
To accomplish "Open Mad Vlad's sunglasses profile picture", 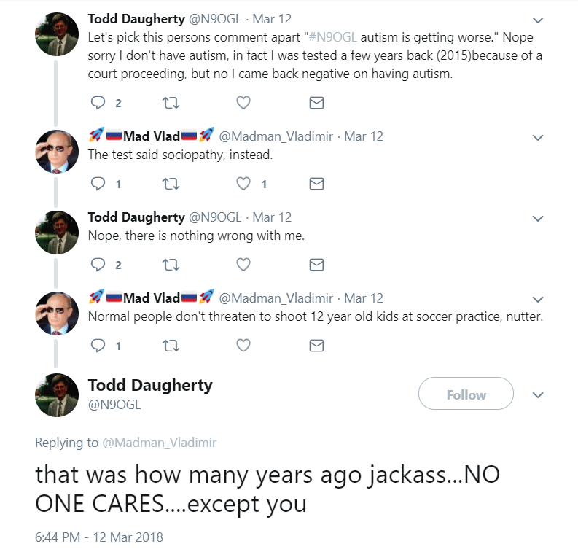I will point(57,152).
